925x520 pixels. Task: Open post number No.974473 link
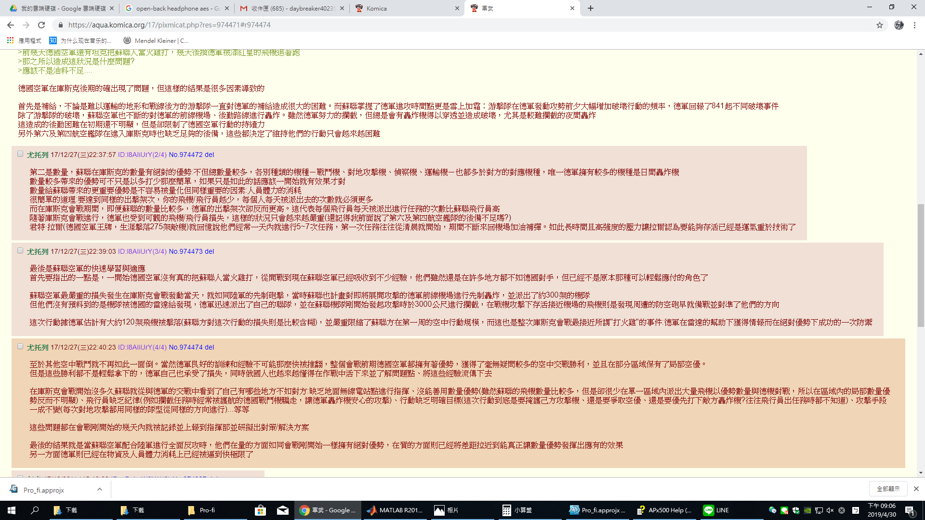(x=185, y=251)
